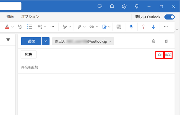
Task: Open the オプション tab
Action: pos(30,17)
